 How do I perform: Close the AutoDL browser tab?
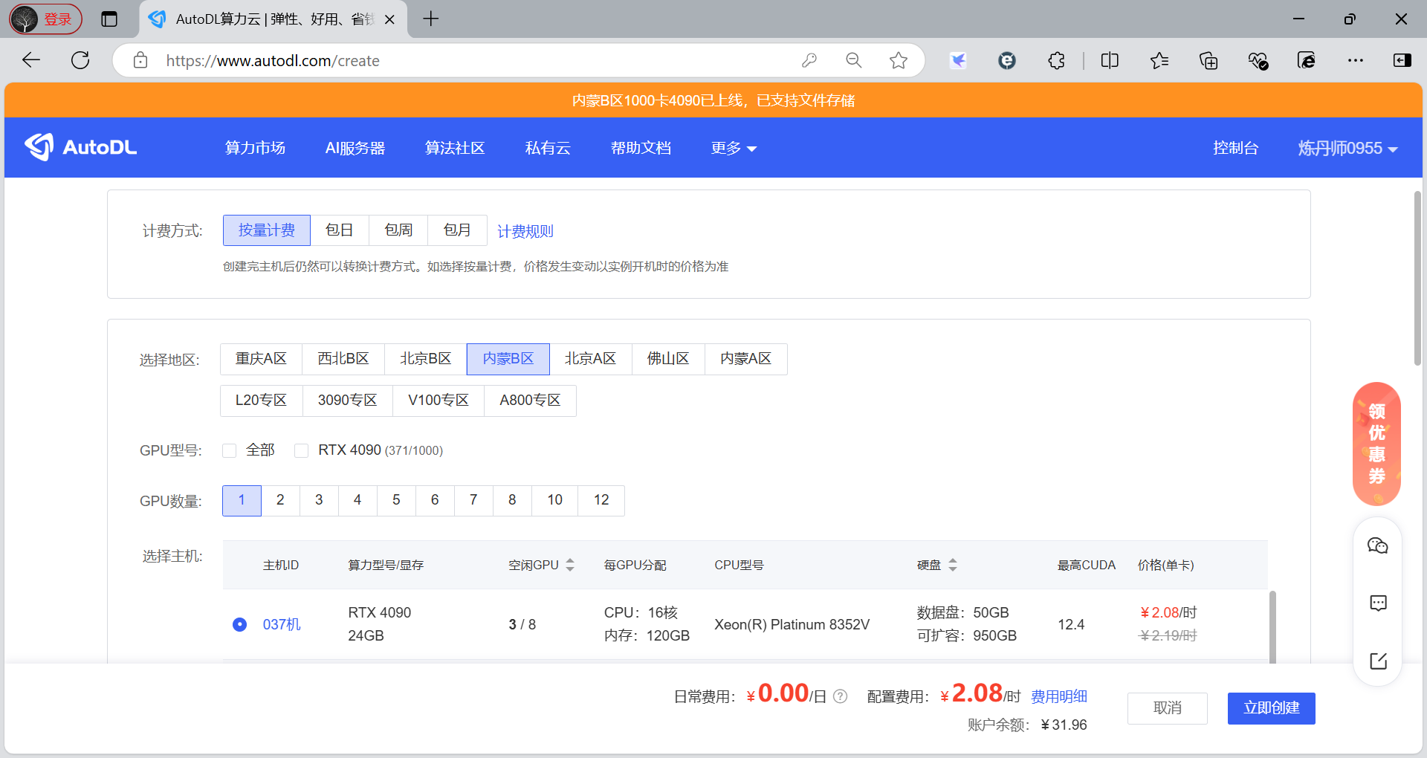point(389,20)
